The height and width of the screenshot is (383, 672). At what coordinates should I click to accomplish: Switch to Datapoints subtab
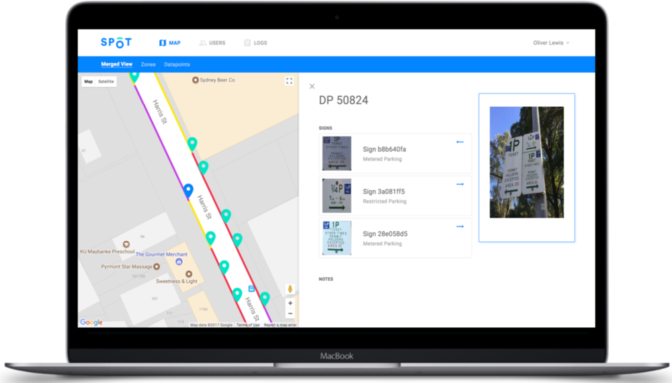pyautogui.click(x=177, y=65)
